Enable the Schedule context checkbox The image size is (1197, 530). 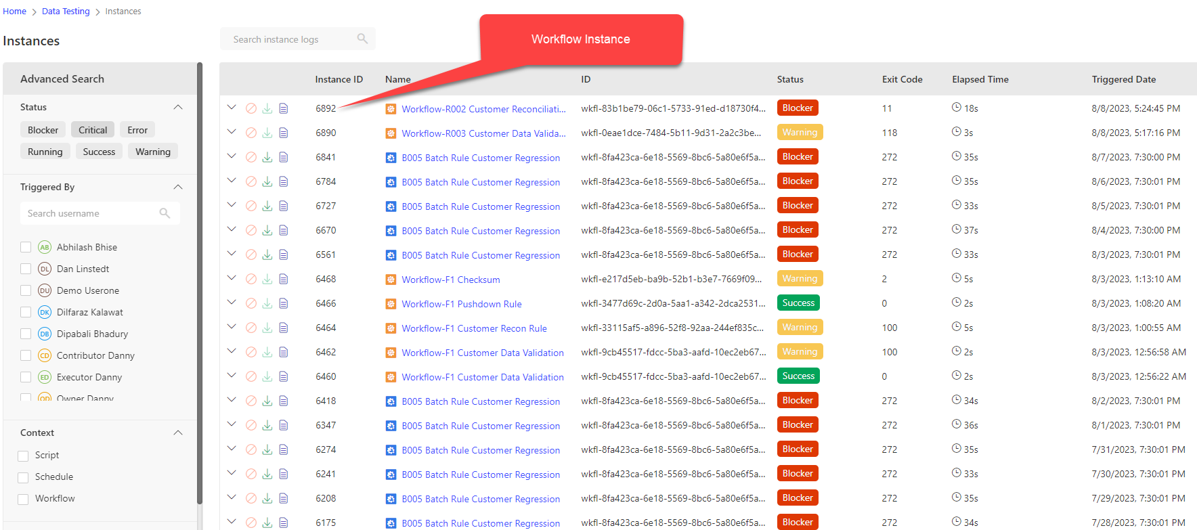coord(23,477)
